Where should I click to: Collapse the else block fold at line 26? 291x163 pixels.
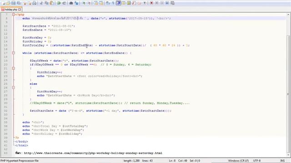click(13, 87)
